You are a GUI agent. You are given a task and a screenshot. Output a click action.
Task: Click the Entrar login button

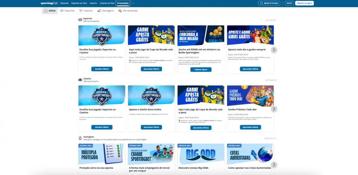coord(289,3)
